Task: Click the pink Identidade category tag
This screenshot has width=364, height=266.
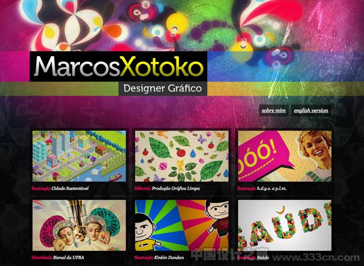Action: click(x=42, y=257)
